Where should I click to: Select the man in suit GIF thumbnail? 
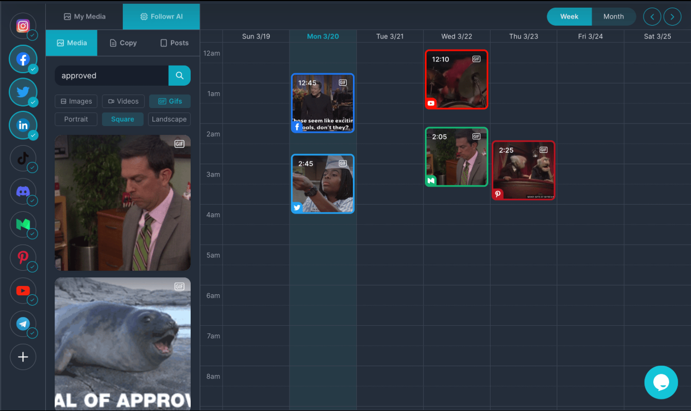tap(122, 202)
